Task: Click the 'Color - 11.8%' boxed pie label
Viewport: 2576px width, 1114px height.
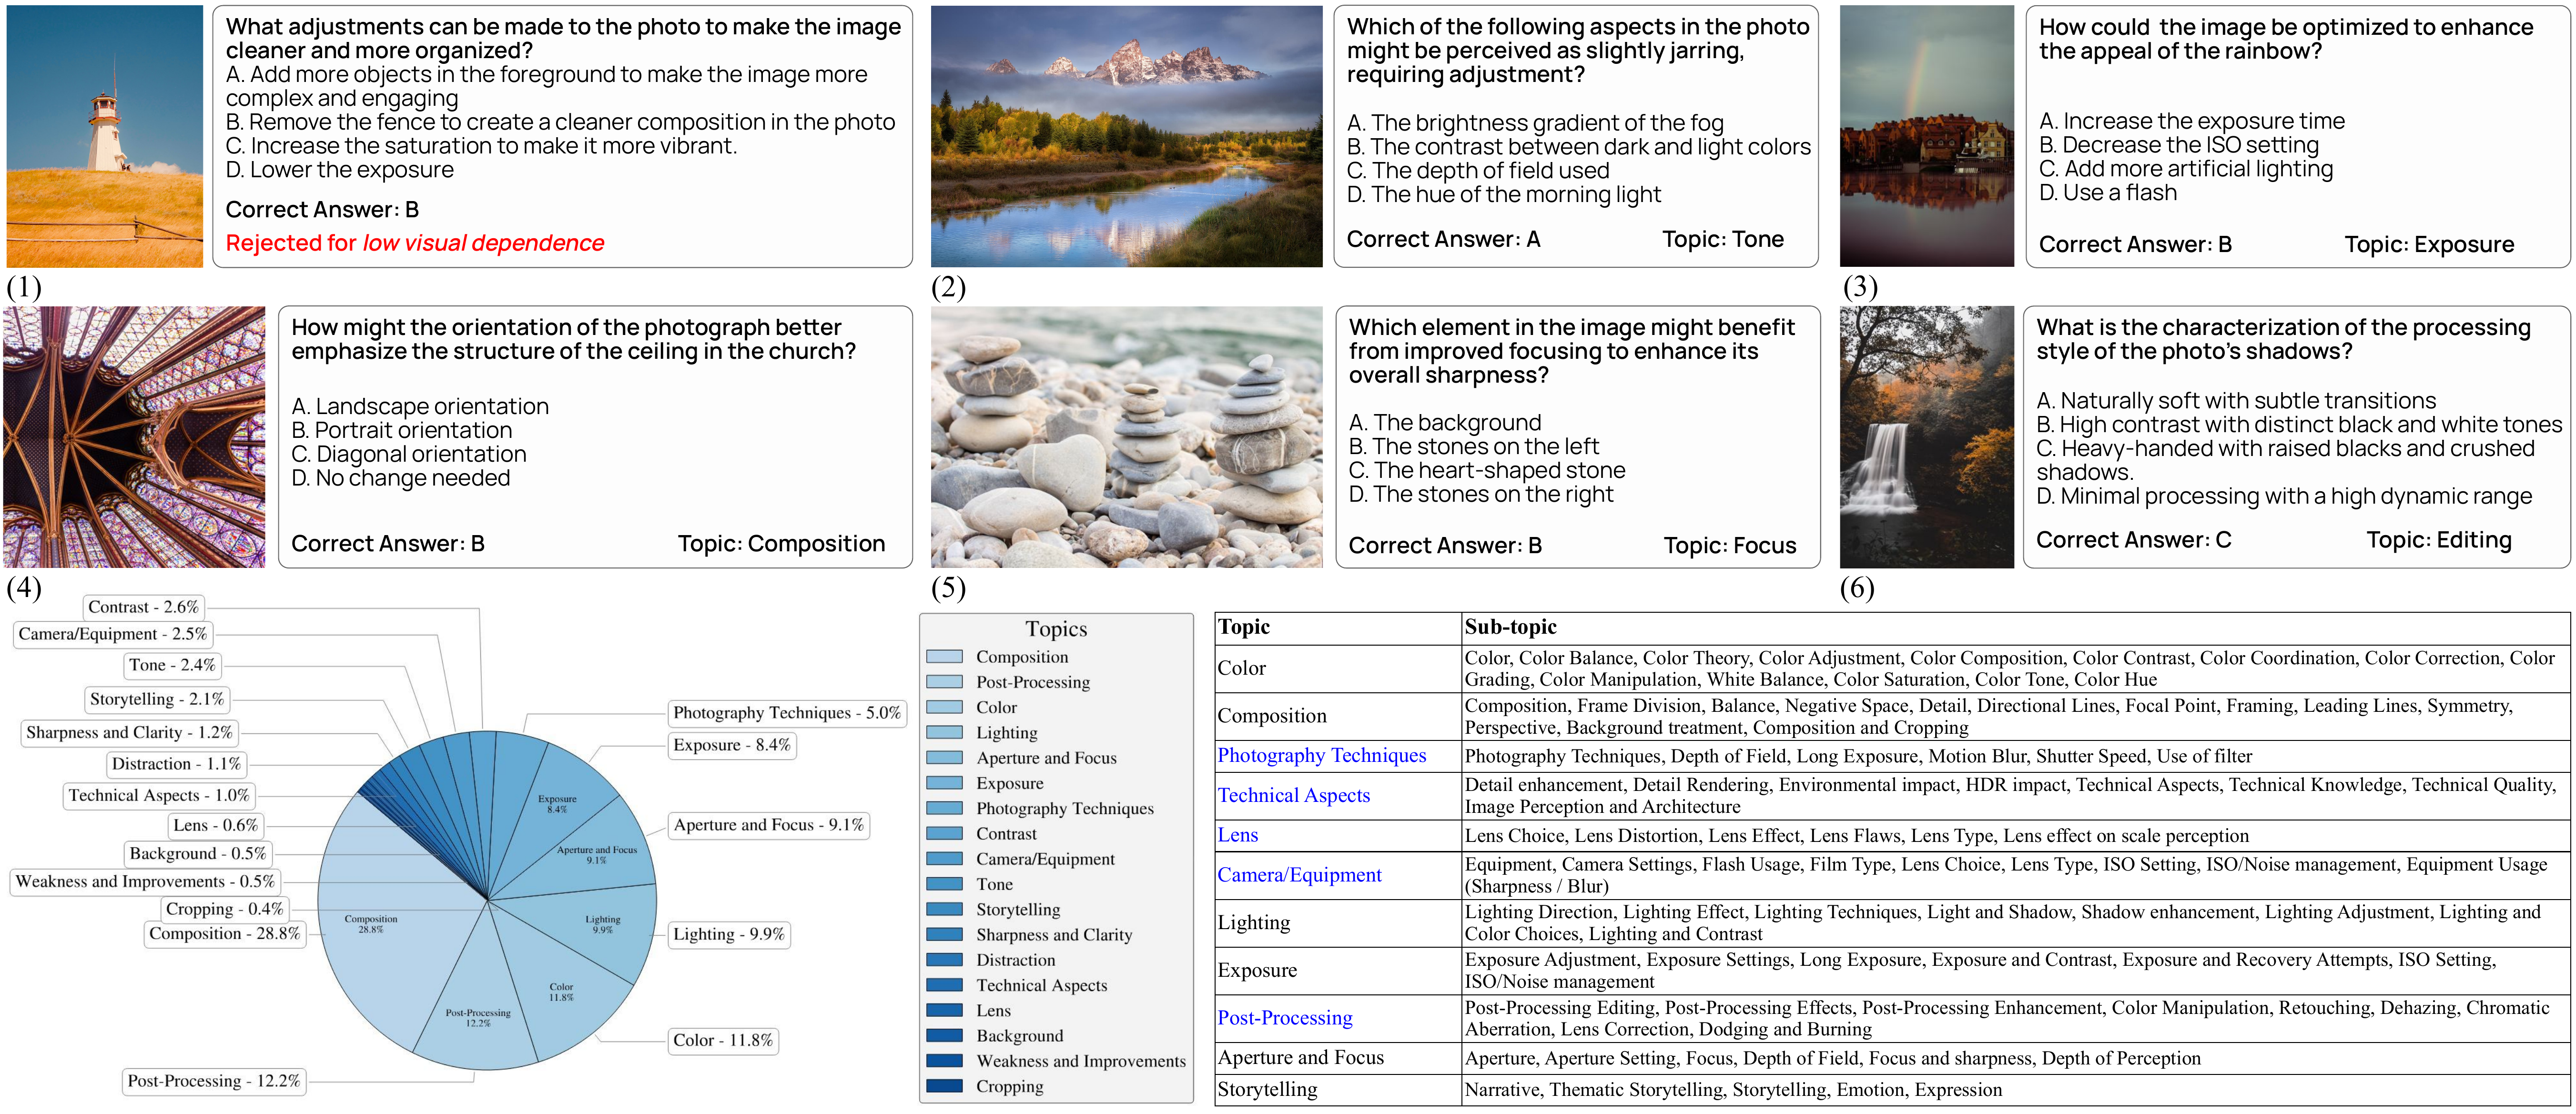Action: point(722,1041)
